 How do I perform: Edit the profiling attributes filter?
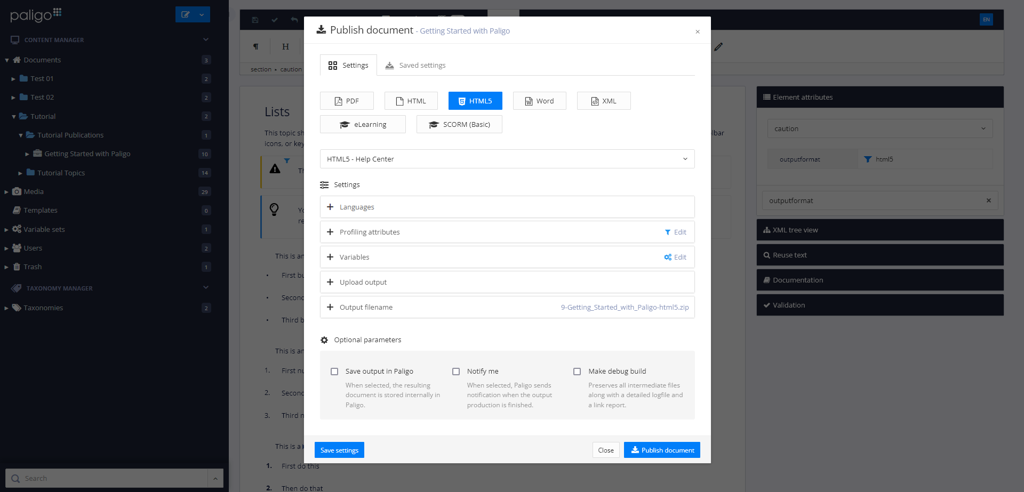coord(675,232)
